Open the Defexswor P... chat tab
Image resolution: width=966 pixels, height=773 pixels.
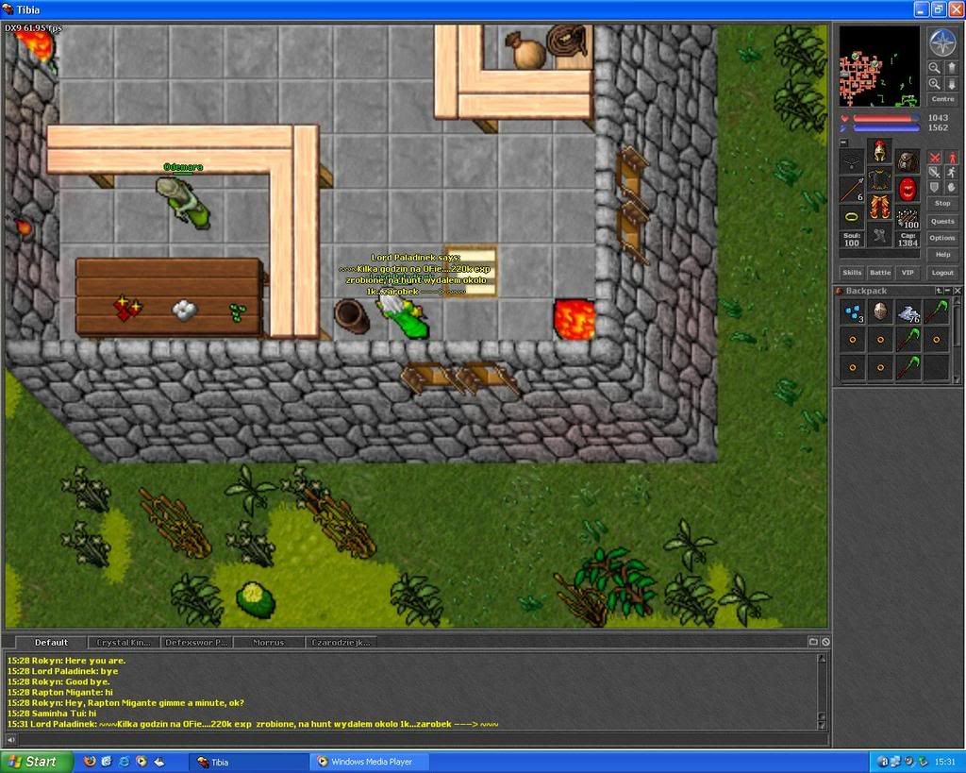pos(196,643)
